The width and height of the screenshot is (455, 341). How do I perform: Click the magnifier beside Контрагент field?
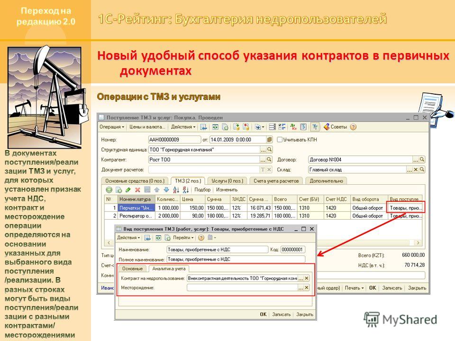tap(269, 160)
